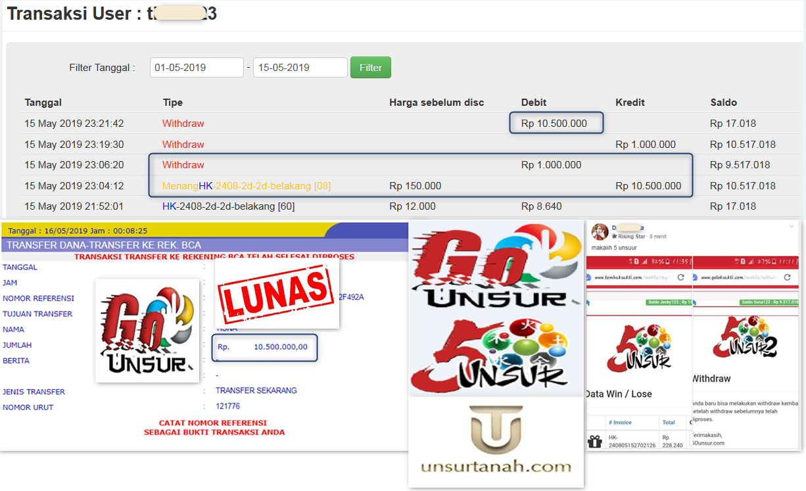Click the Rp 10.500.000 debit amount
Image resolution: width=806 pixels, height=491 pixels.
click(x=554, y=124)
